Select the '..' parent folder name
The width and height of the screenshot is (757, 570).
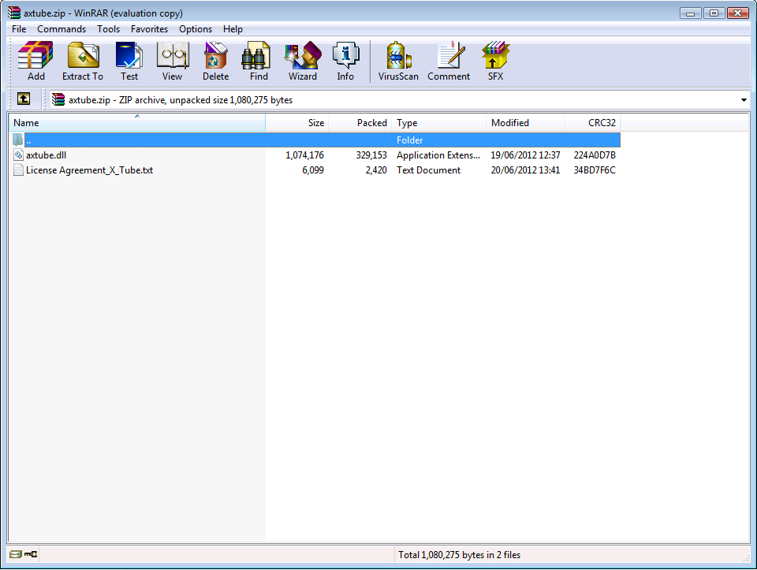click(x=28, y=140)
